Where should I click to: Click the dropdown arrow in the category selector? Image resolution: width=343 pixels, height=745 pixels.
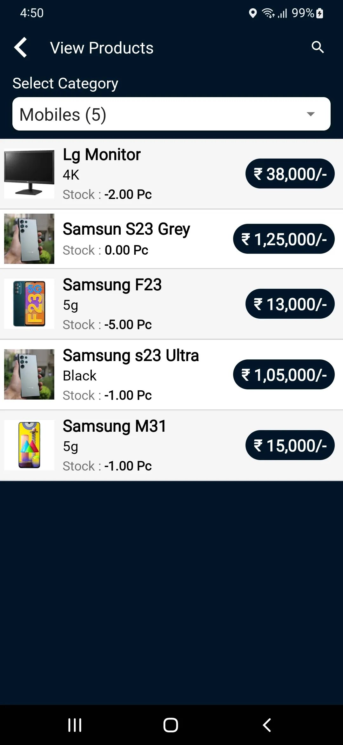coord(311,114)
